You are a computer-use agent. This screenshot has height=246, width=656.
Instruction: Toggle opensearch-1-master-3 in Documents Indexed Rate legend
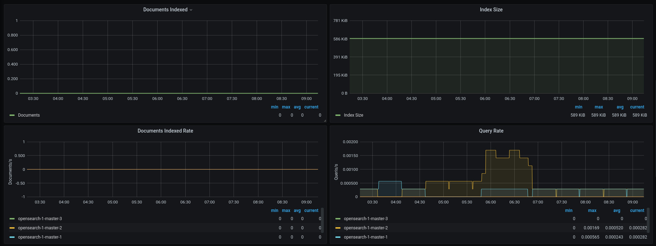[x=40, y=219]
